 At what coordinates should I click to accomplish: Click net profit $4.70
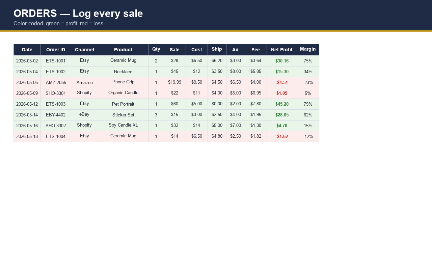pos(282,126)
